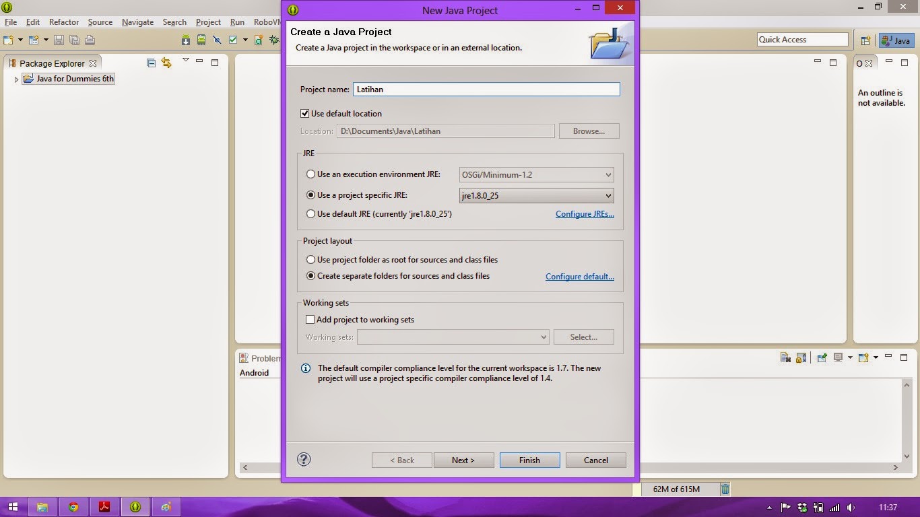Click the Open Console icon
Screen dimensions: 920x517
tap(864, 357)
